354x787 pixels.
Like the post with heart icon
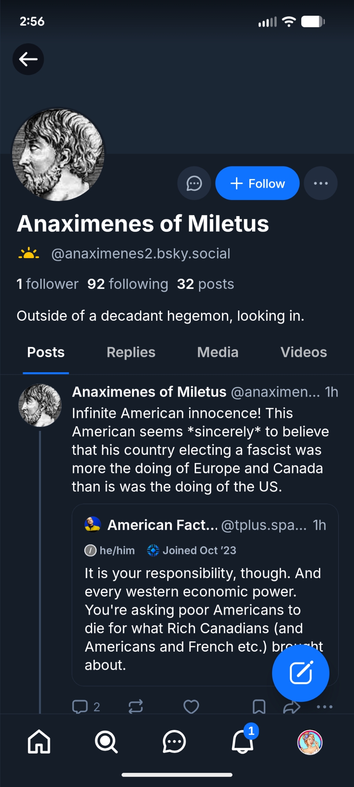pyautogui.click(x=191, y=707)
